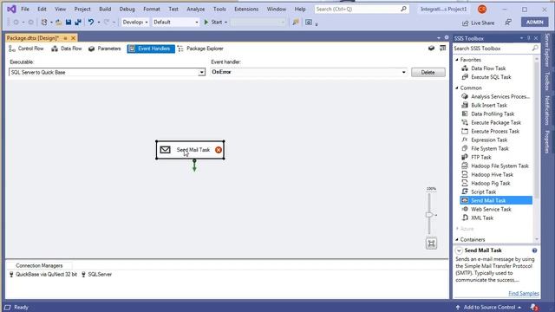Viewport: 555px width, 312px height.
Task: Open the Development configuration dropdown
Action: coord(135,22)
